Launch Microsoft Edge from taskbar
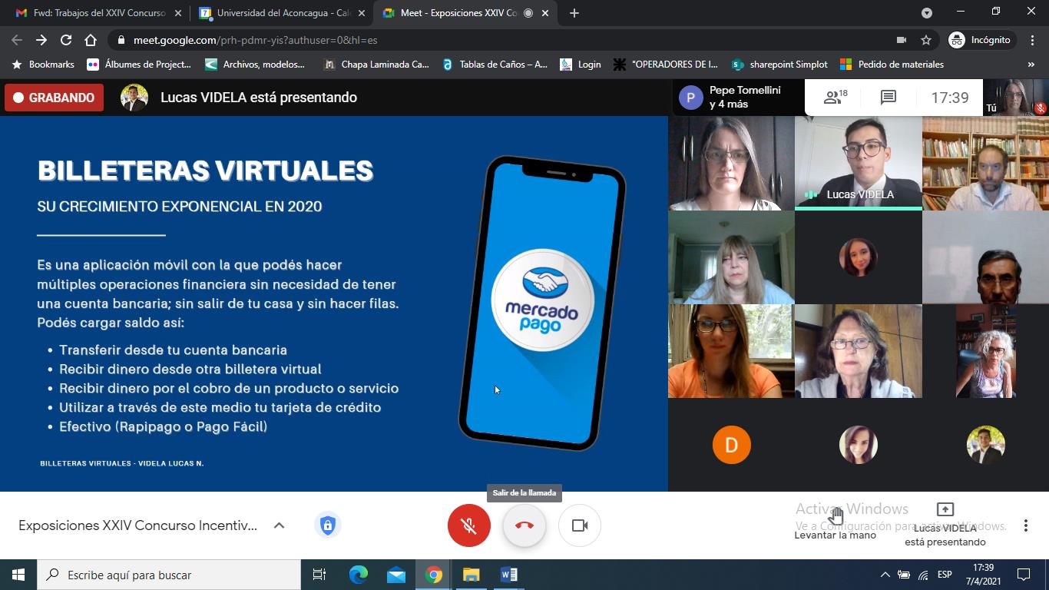The image size is (1049, 590). [x=359, y=575]
